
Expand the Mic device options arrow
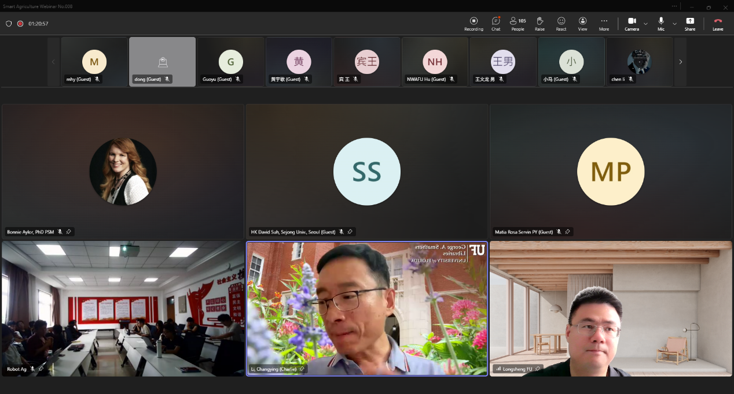click(674, 24)
